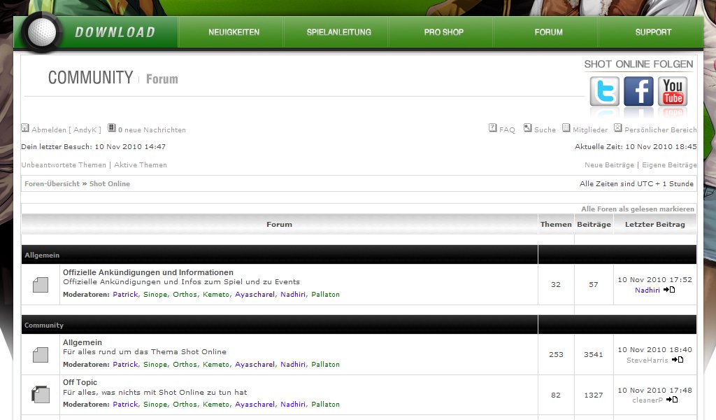Click the members list icon beside Mitglieder

(x=566, y=128)
